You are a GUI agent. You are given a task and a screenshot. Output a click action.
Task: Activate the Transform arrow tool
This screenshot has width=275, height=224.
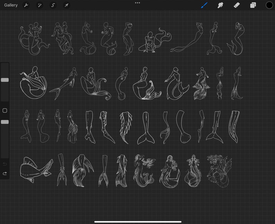66,5
